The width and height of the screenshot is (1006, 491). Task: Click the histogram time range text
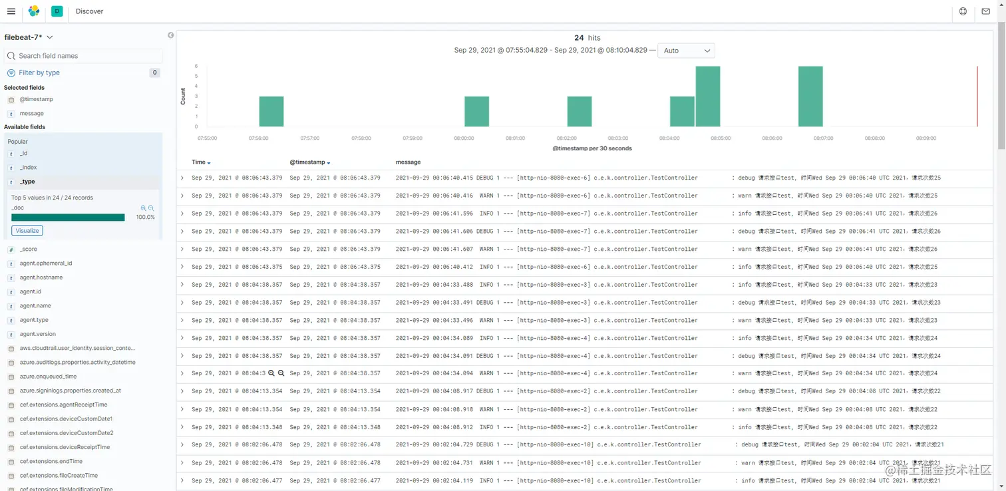click(x=551, y=51)
